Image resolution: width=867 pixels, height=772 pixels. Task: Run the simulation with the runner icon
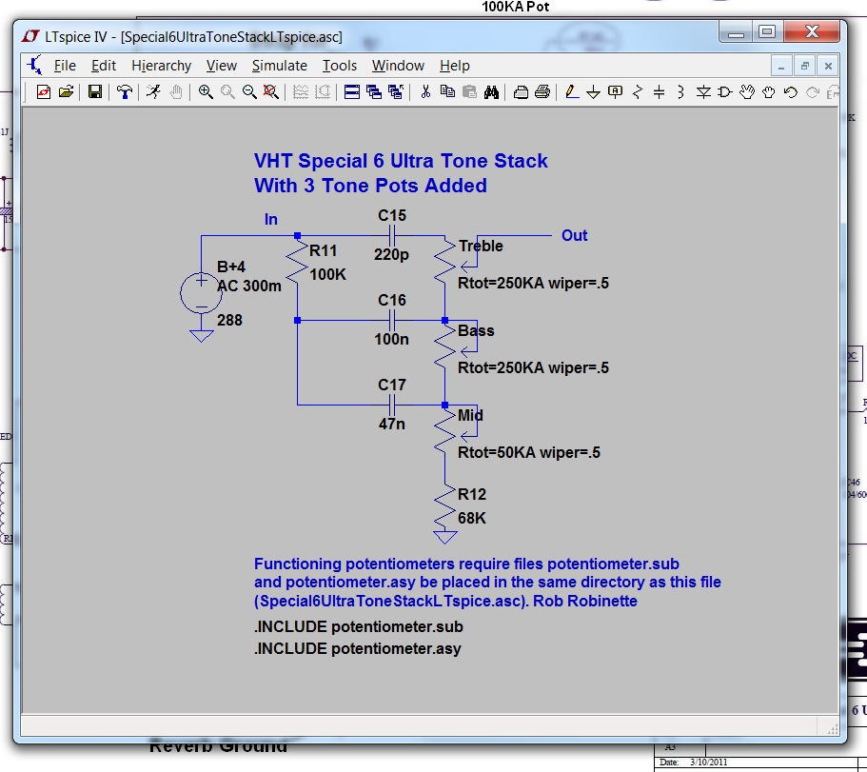pos(154,91)
